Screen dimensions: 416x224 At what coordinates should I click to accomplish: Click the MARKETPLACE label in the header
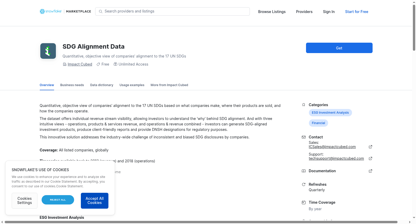click(79, 11)
